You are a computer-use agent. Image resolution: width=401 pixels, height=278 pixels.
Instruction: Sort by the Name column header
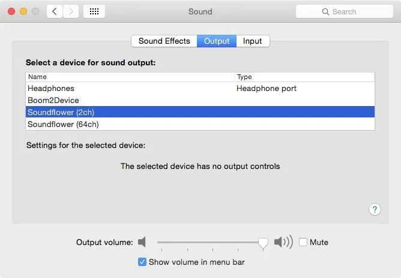pyautogui.click(x=130, y=77)
